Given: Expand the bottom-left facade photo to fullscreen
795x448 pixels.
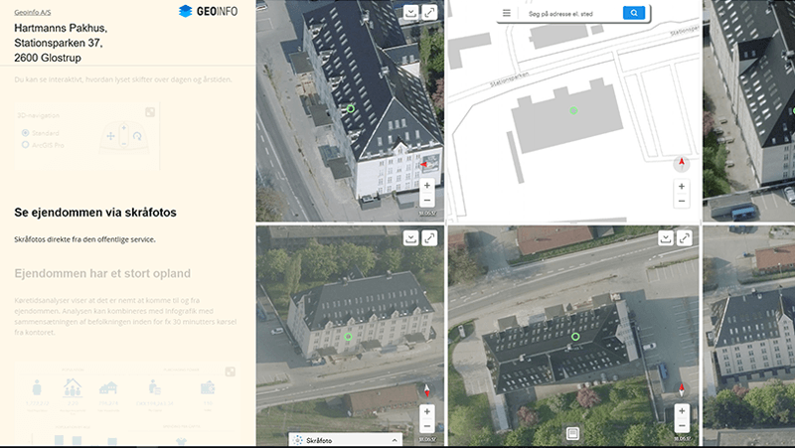Looking at the screenshot, I should [x=430, y=237].
